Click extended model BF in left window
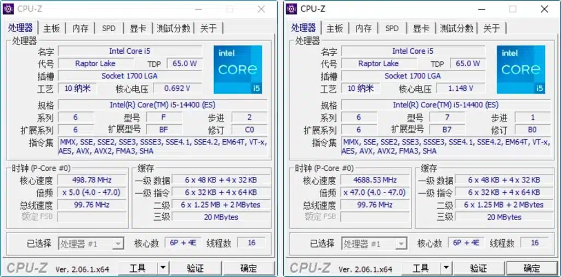561x277 pixels. pyautogui.click(x=164, y=129)
